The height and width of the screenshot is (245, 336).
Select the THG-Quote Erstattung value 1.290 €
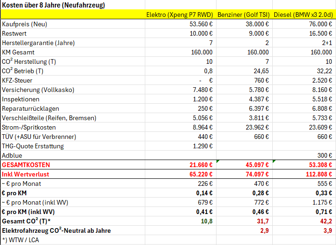click(202, 146)
